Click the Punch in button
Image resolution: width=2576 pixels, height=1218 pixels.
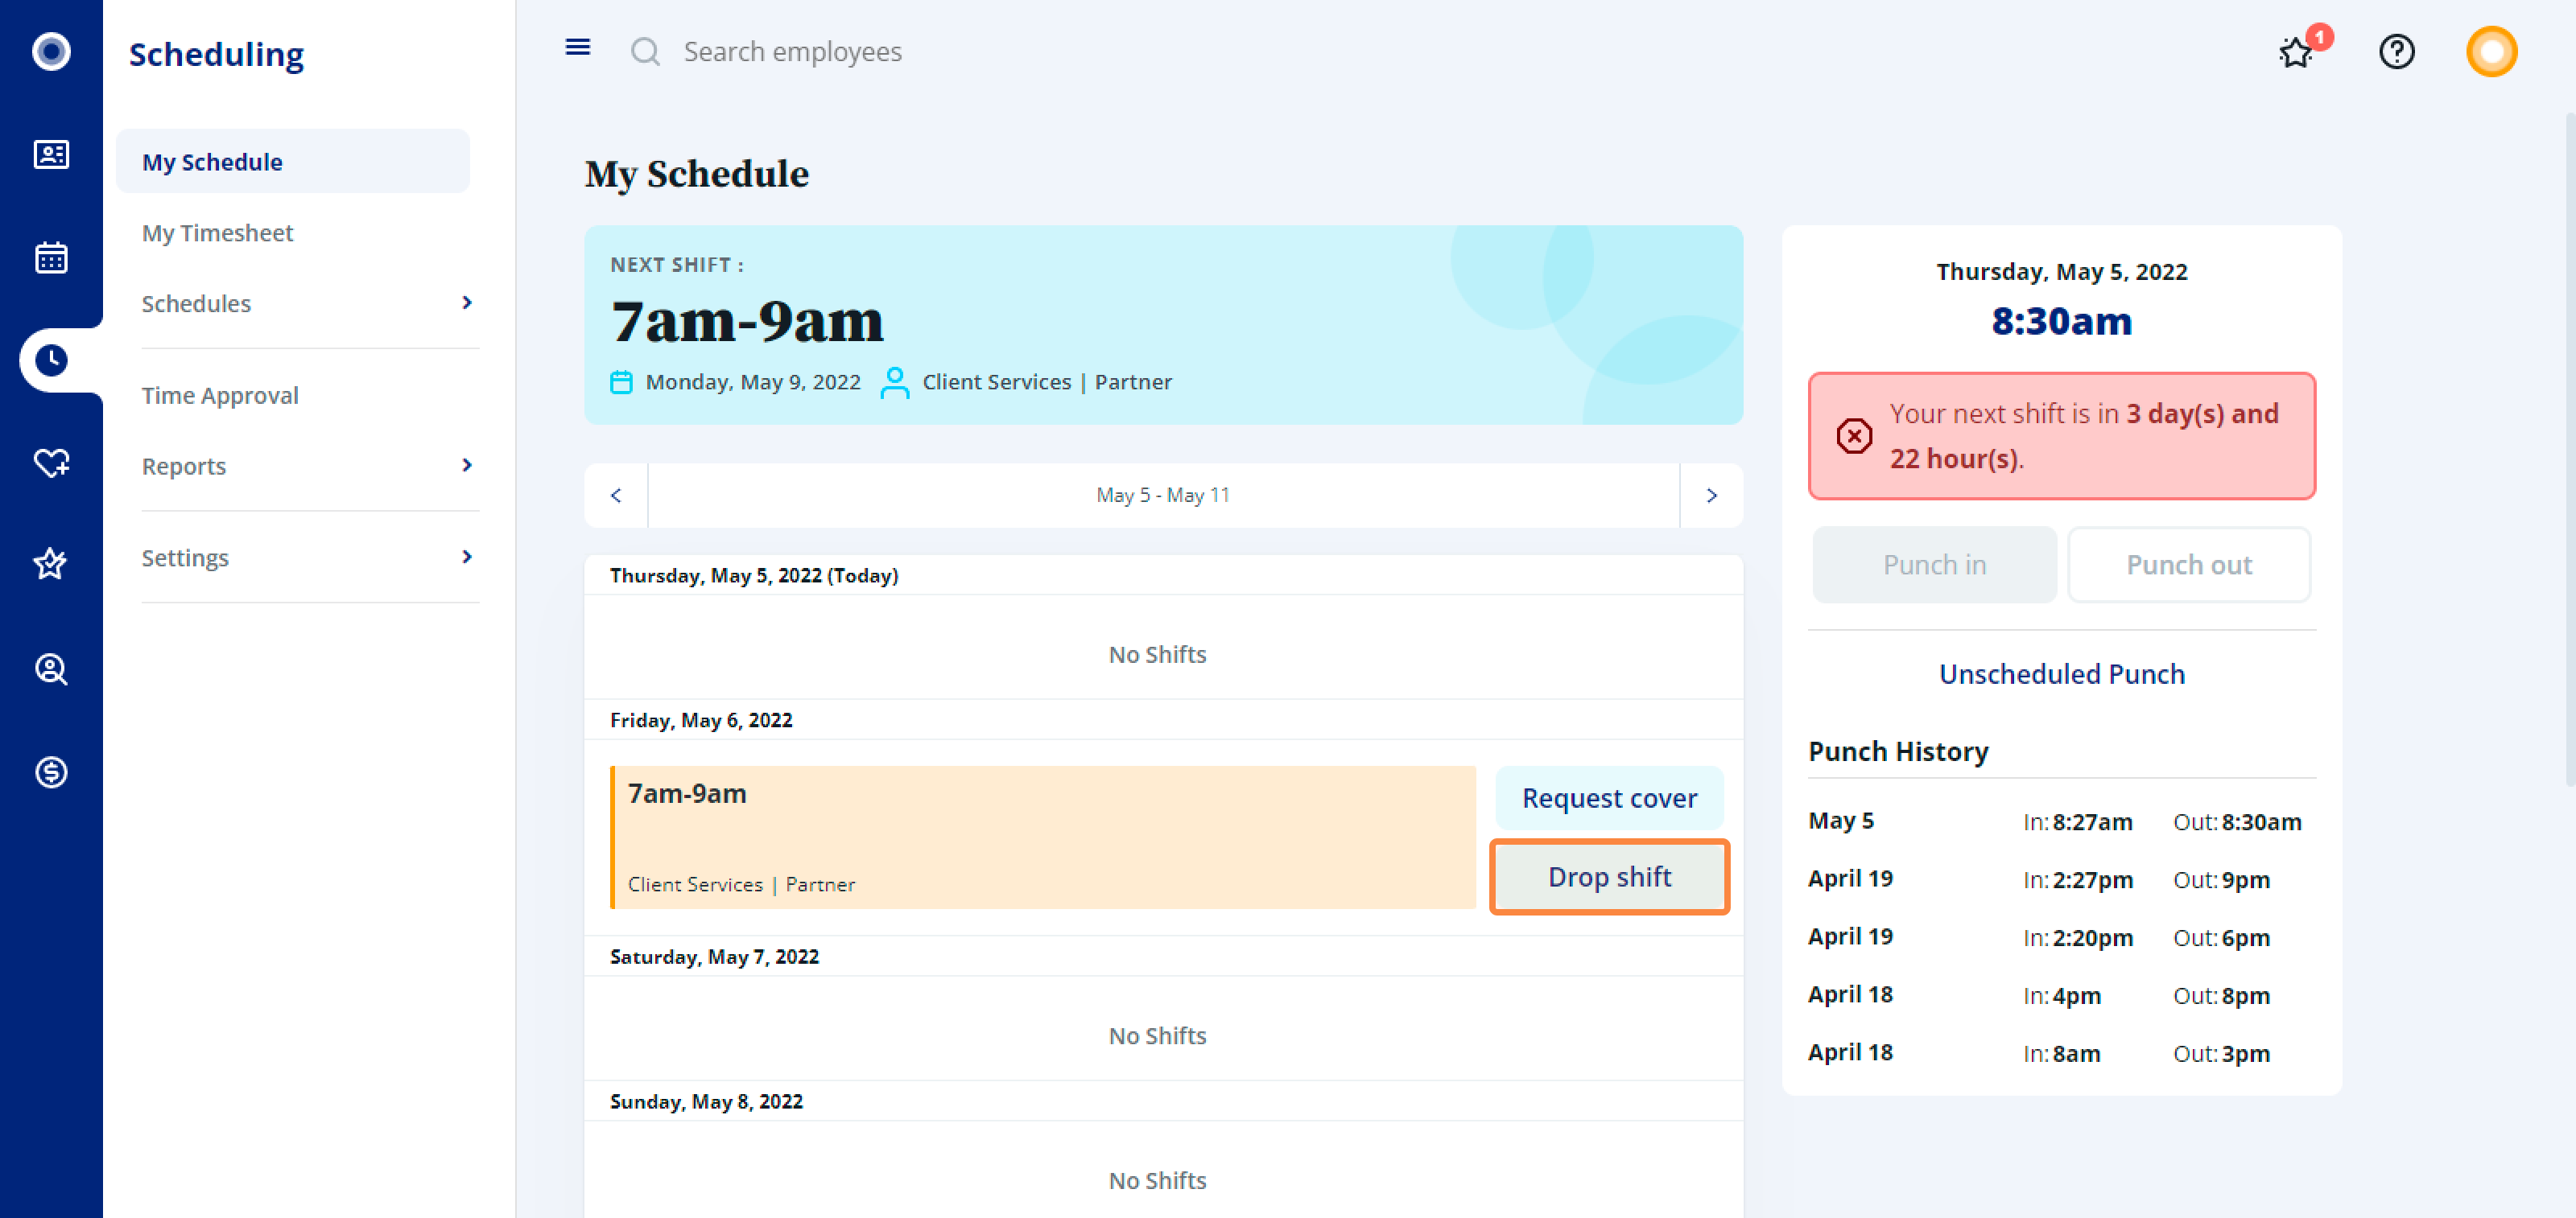tap(1934, 565)
